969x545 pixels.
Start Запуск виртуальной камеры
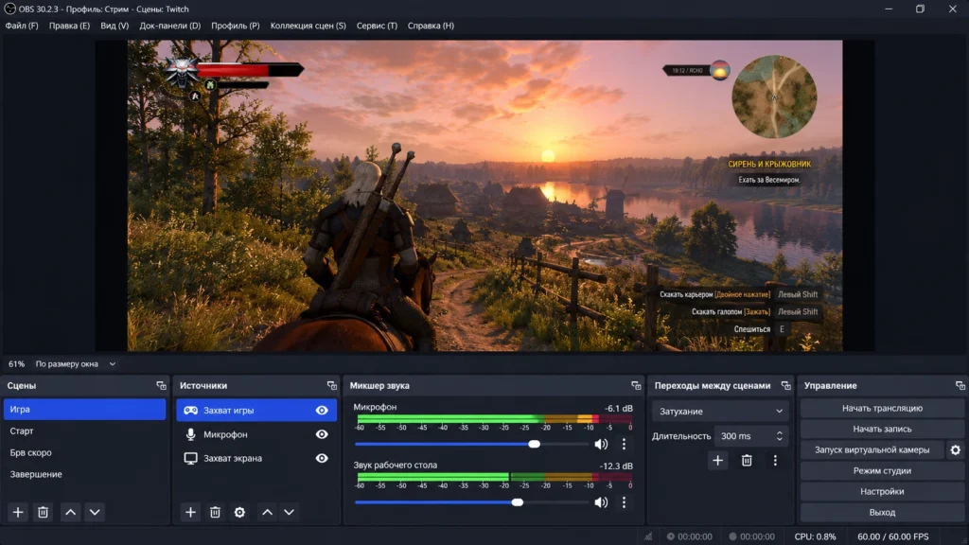point(872,449)
